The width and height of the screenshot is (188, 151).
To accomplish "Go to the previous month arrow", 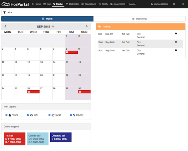I will point(5,27).
